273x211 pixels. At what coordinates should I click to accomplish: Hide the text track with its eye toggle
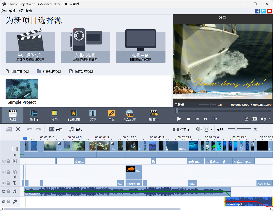click(x=3, y=183)
